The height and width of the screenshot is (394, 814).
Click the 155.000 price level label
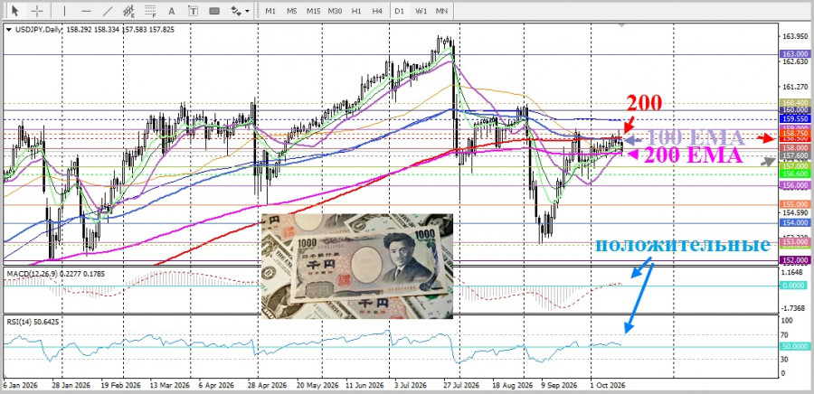pos(794,204)
